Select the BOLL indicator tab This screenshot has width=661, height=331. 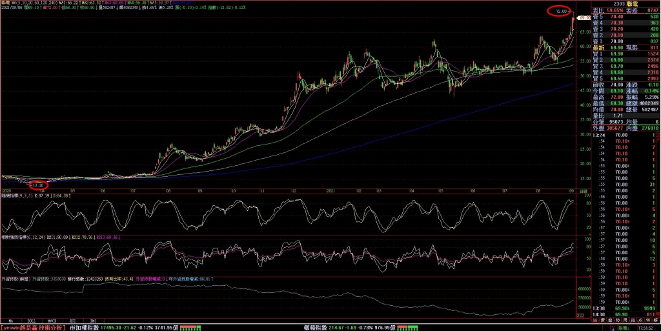tap(31, 320)
